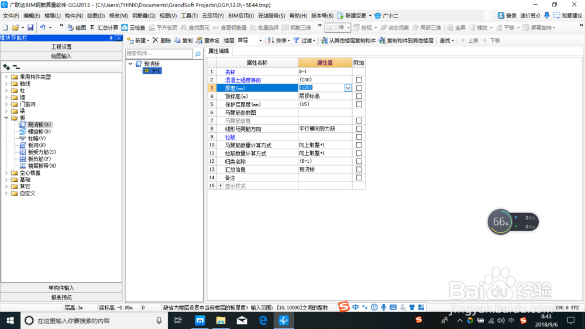Switch to 绘图 drawing mode
585x329 pixels.
(x=77, y=28)
